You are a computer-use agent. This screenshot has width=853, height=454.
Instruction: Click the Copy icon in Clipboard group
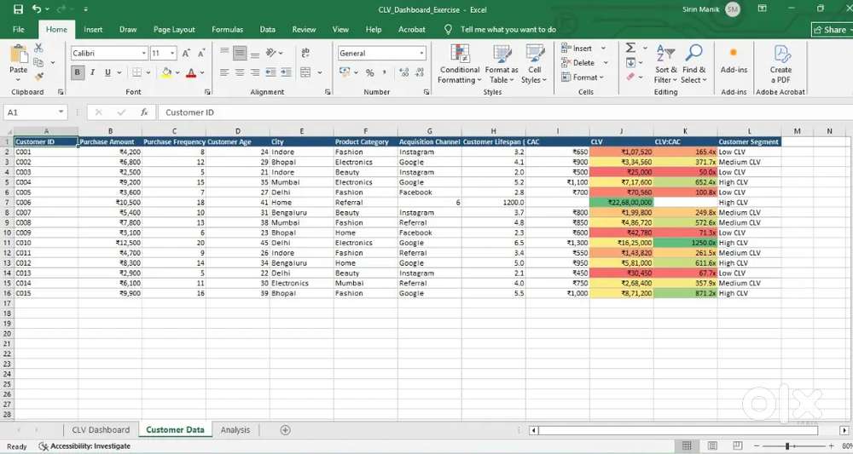pyautogui.click(x=38, y=62)
